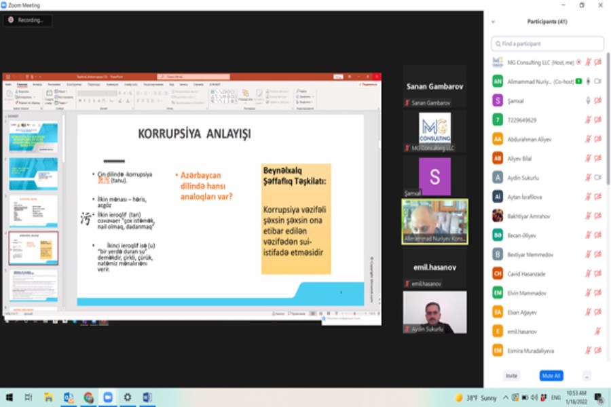Click the record icon next to MG Consulting LLC

[578, 62]
